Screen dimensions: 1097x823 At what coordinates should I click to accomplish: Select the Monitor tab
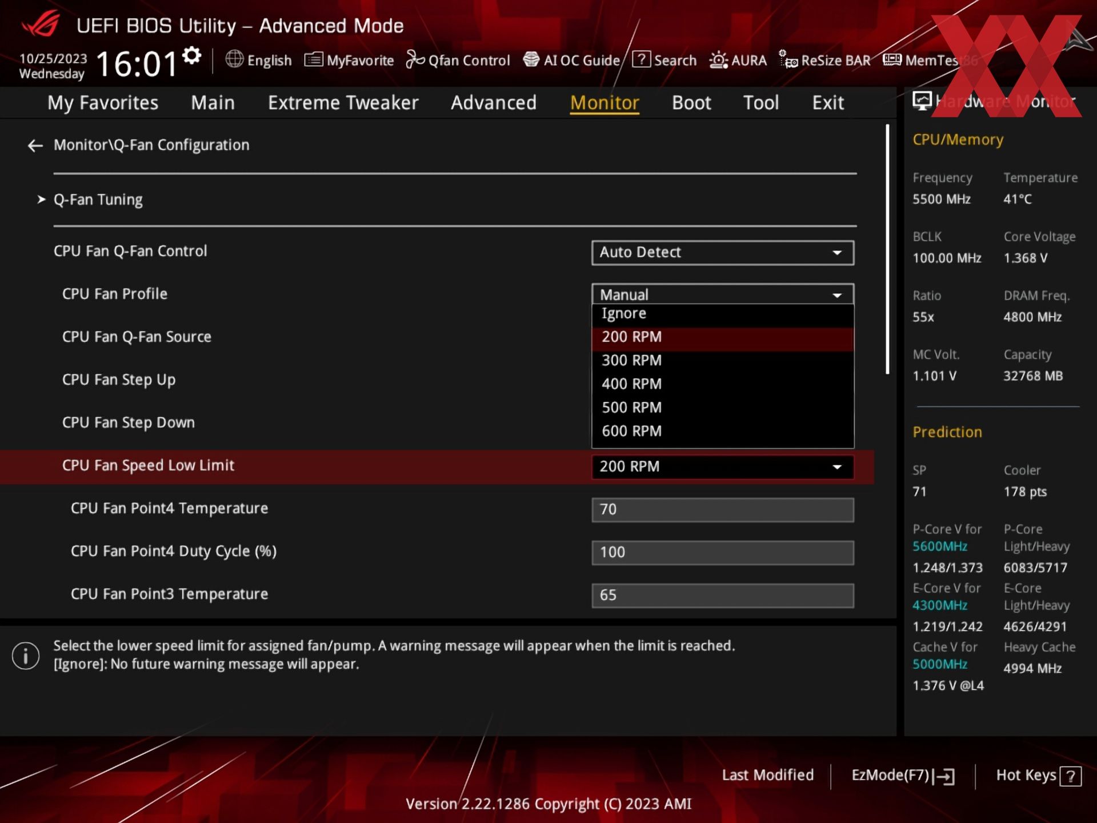tap(604, 103)
